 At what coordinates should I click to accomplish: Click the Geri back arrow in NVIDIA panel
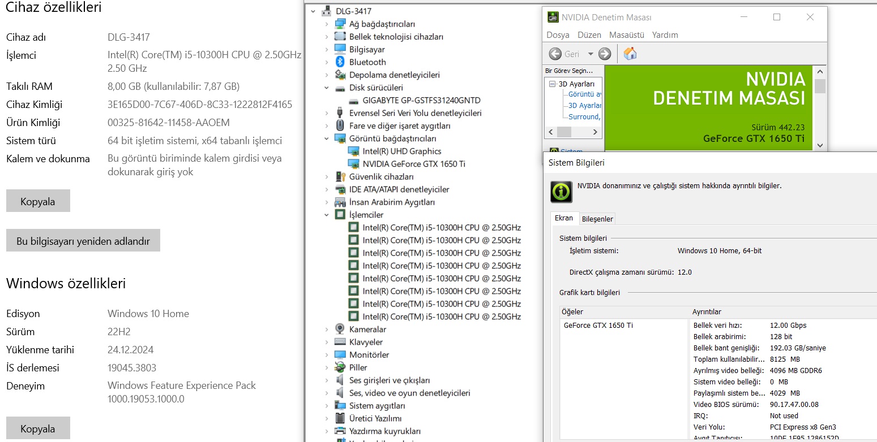pos(555,54)
